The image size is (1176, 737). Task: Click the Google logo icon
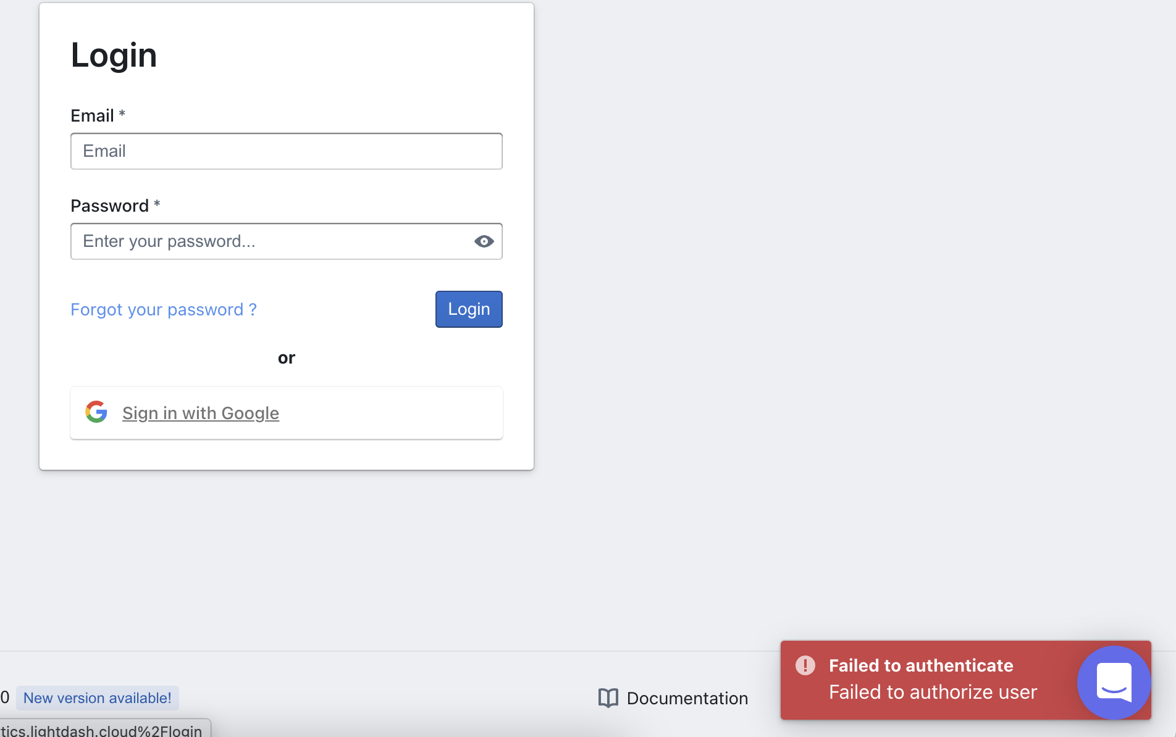[x=96, y=412]
